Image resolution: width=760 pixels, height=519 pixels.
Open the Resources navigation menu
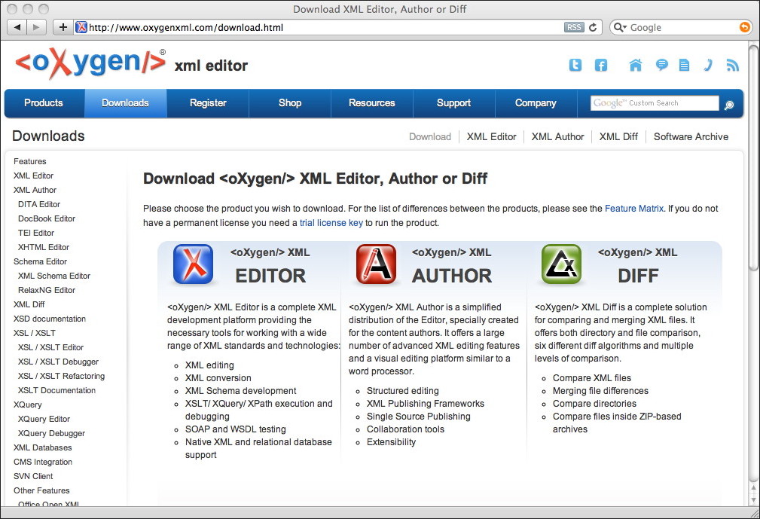point(371,103)
